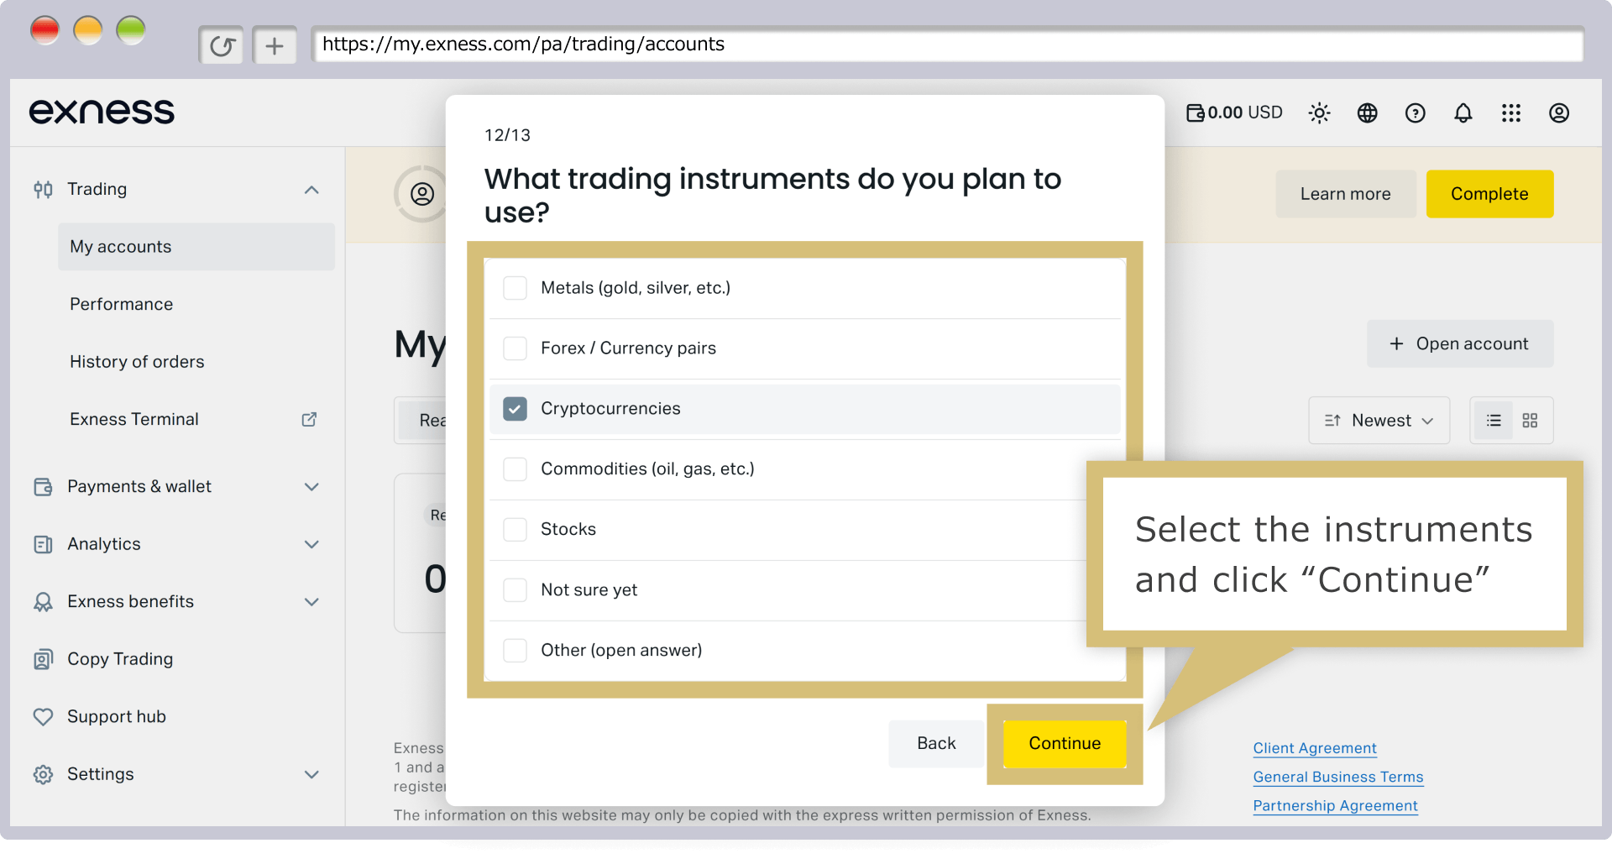Switch to grid view icon
Screen dimensions: 1612x864
pos(1530,420)
